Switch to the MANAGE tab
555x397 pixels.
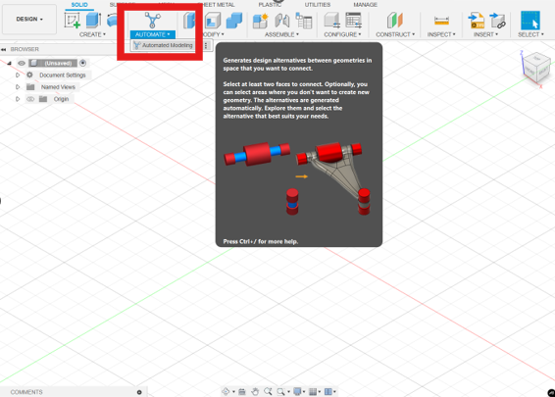(366, 5)
